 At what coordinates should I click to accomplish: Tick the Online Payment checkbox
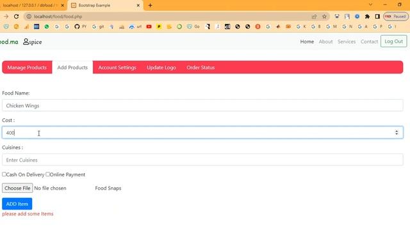(47, 174)
